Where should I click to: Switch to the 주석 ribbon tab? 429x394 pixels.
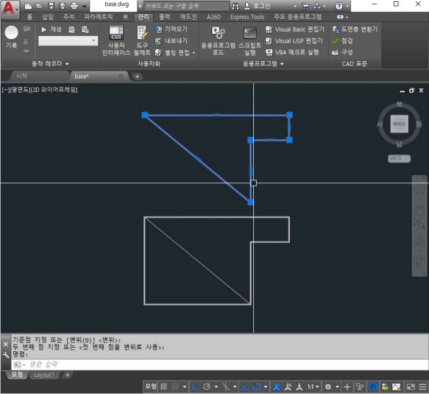(69, 17)
